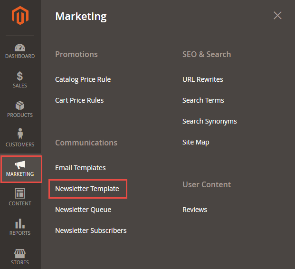This screenshot has width=295, height=269.
Task: Open URL Rewrites under SEO & Search
Action: point(202,79)
